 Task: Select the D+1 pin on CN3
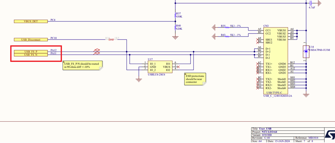click(268, 49)
